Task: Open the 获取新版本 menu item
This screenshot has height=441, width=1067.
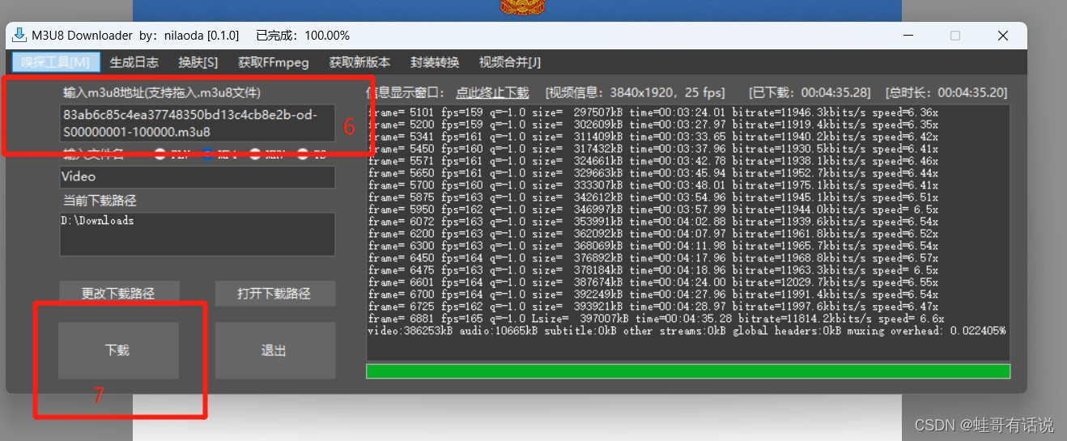Action: pyautogui.click(x=359, y=62)
